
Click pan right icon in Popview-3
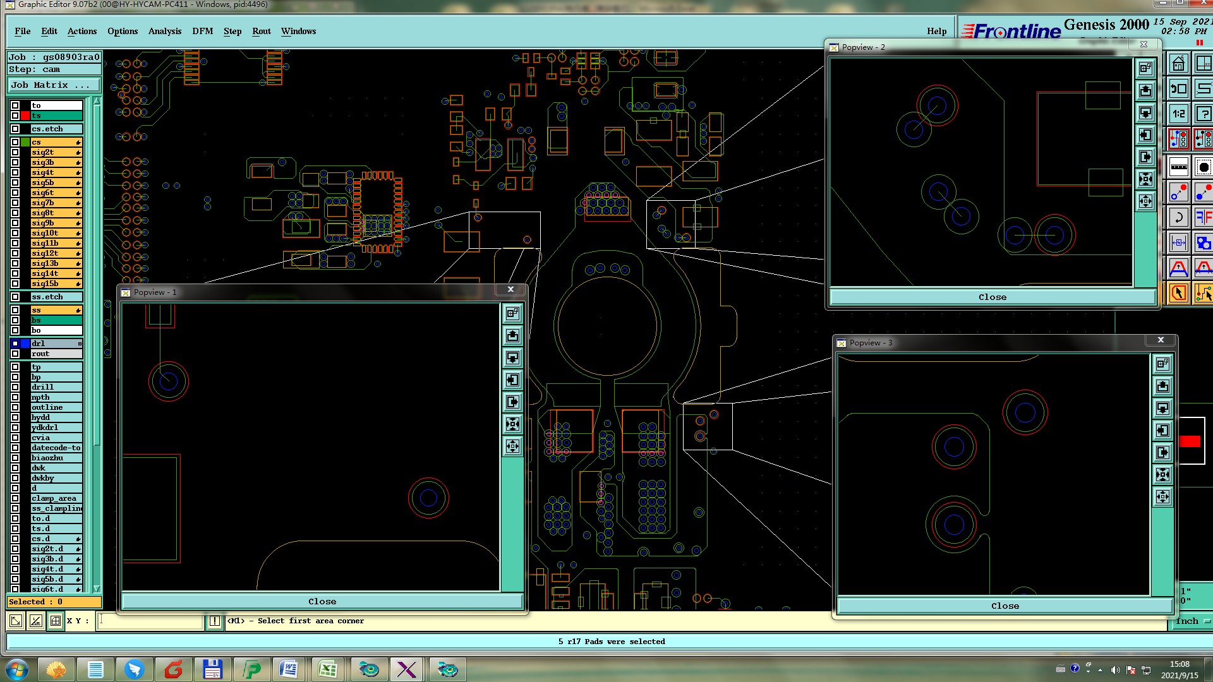coord(1162,453)
